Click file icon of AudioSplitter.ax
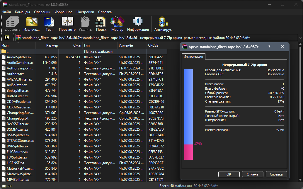Screen dimensions: 303x189 [x=4, y=57]
